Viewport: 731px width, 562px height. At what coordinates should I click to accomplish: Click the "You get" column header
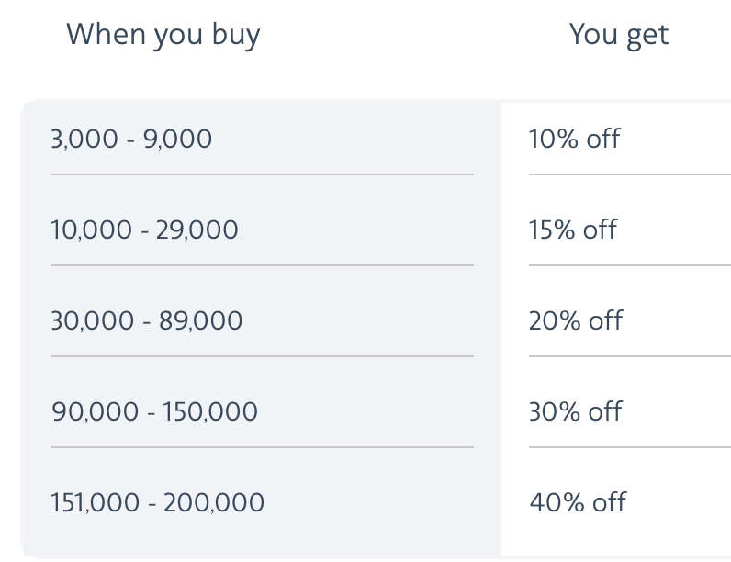(618, 35)
